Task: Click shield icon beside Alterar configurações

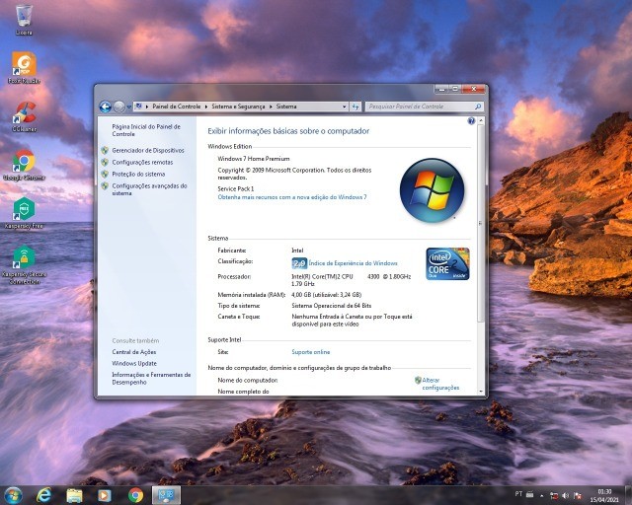Action: click(x=418, y=380)
